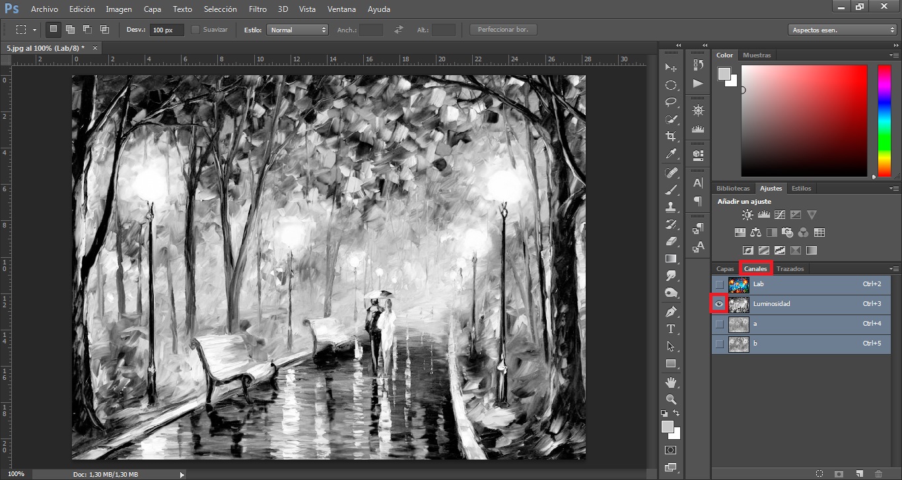
Task: Select the Elliptical Marquee tool
Action: tap(671, 85)
